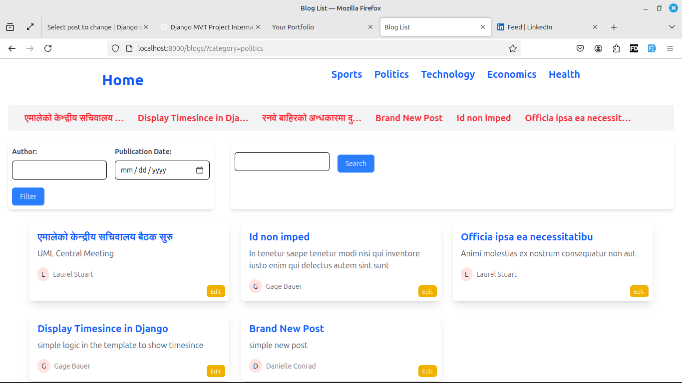Open the Pocket save icon

(580, 48)
